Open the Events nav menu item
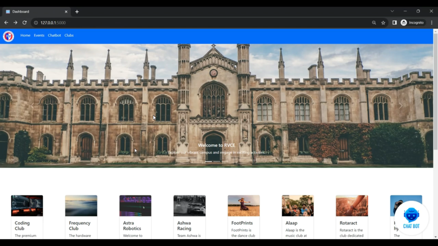The image size is (438, 246). (x=39, y=35)
